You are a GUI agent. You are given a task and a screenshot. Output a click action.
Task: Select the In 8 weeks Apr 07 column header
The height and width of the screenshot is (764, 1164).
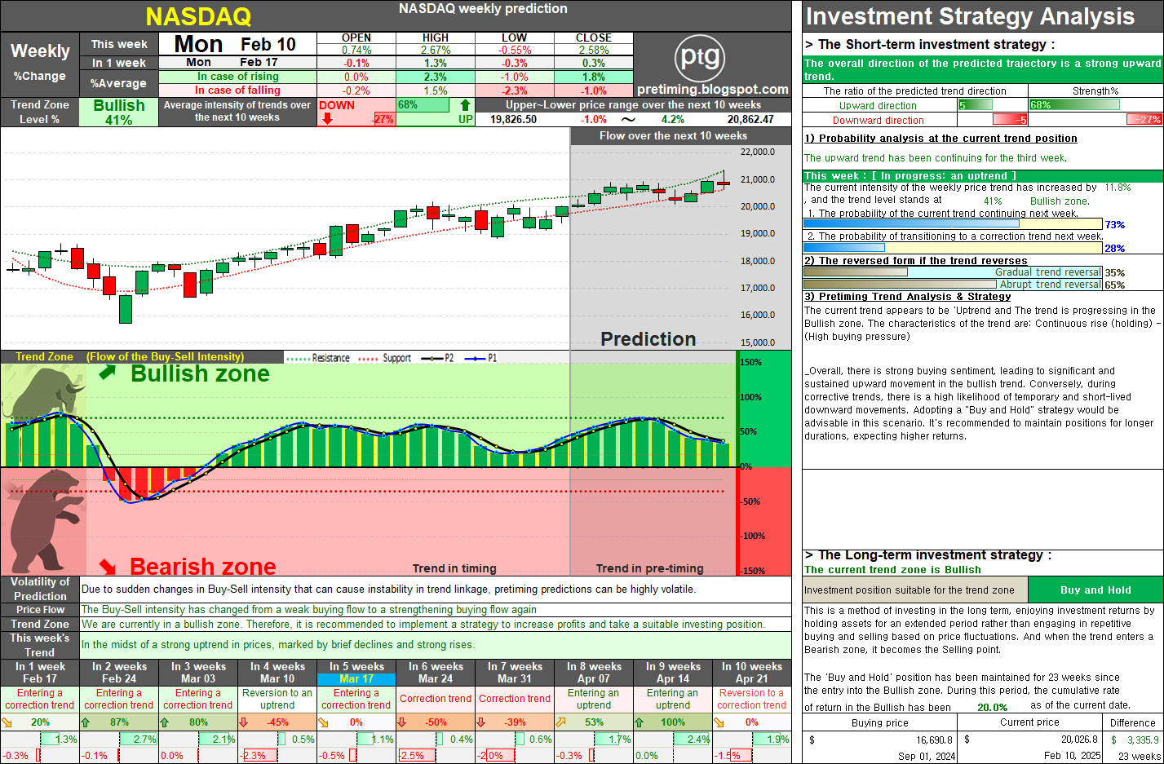594,673
